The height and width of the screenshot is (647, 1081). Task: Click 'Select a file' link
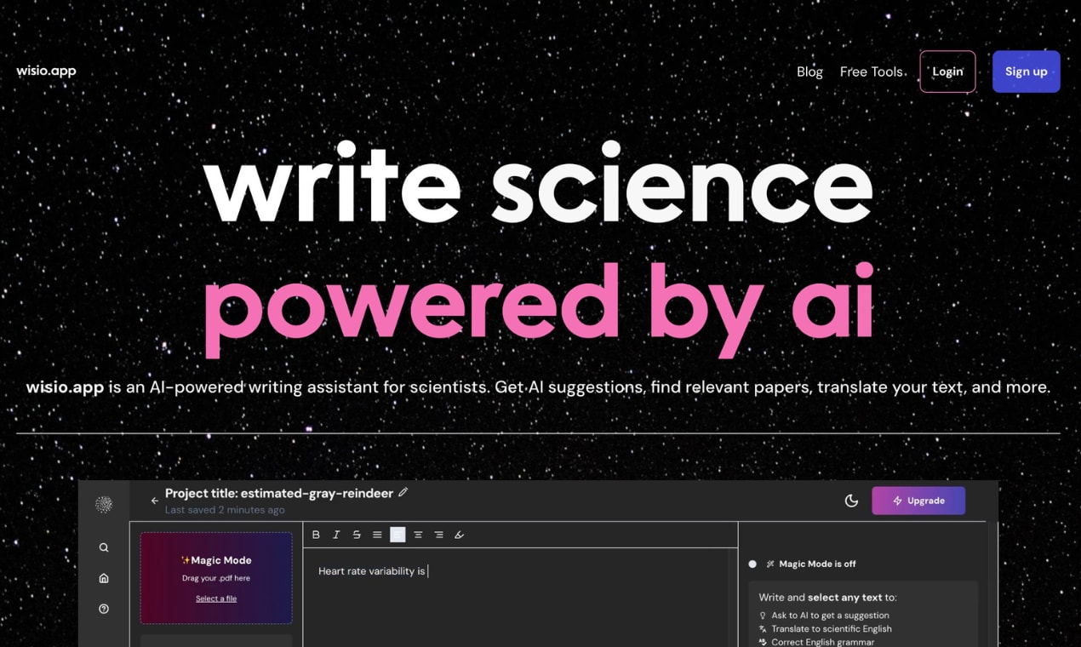pyautogui.click(x=216, y=598)
